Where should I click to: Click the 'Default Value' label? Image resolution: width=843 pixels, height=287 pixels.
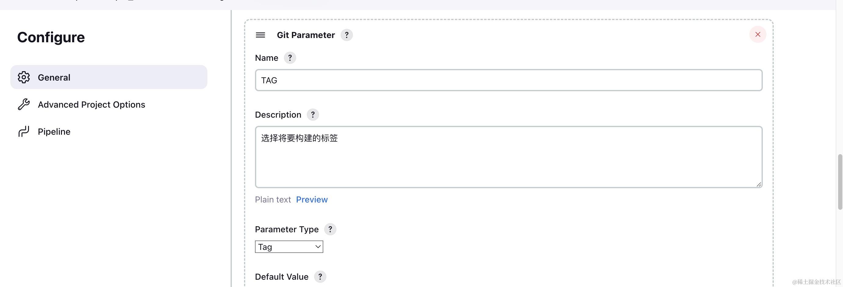click(x=282, y=277)
